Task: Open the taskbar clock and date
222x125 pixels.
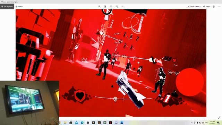Action: coord(212,123)
